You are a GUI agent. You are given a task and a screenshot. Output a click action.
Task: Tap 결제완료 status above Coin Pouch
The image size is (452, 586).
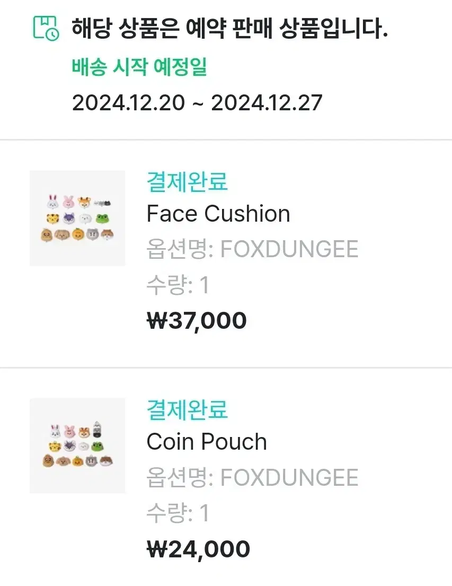point(187,409)
